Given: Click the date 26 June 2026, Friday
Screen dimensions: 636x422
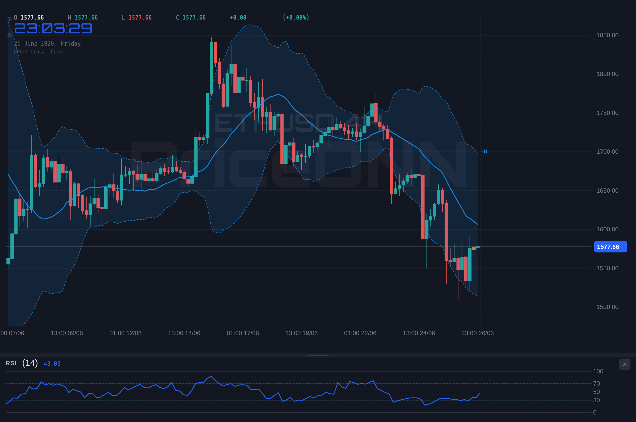Looking at the screenshot, I should (47, 43).
